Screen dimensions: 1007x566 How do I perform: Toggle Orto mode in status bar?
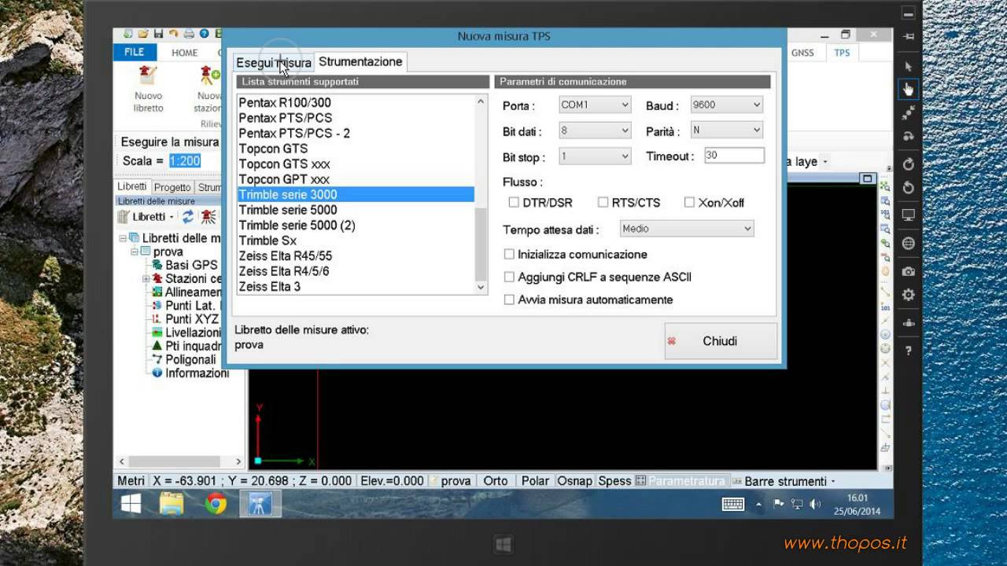pyautogui.click(x=496, y=481)
